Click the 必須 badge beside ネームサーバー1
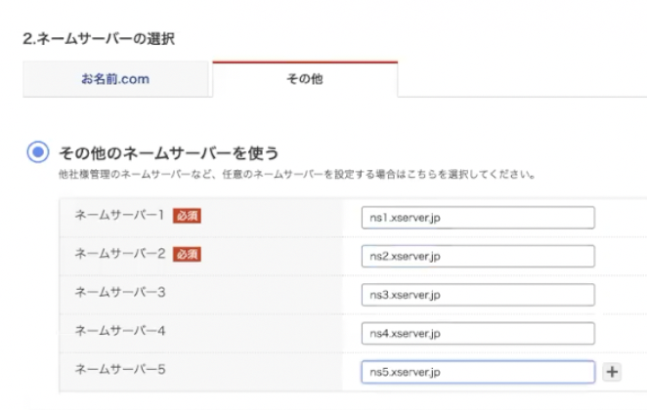 (x=187, y=216)
